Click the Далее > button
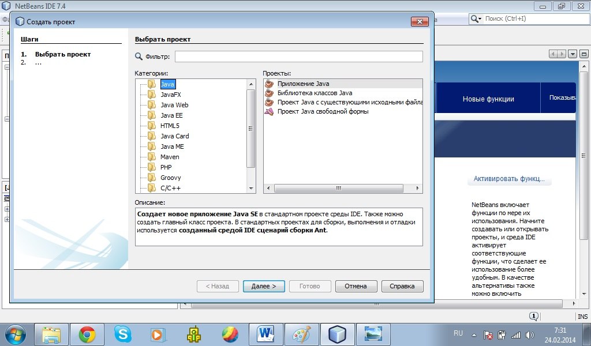Screen dimensions: 591x346 coord(264,286)
